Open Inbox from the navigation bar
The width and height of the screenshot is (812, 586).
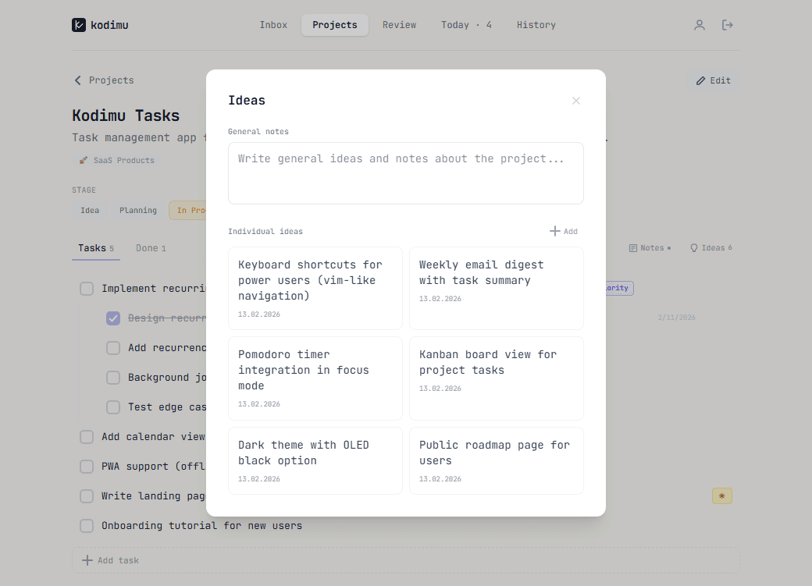coord(273,24)
